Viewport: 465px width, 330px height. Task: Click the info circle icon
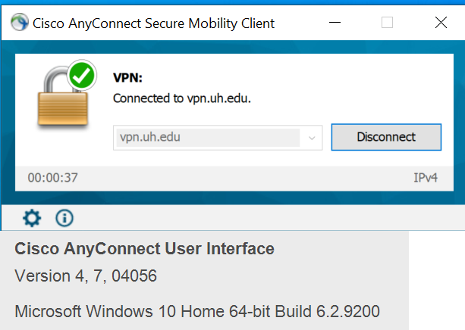64,219
